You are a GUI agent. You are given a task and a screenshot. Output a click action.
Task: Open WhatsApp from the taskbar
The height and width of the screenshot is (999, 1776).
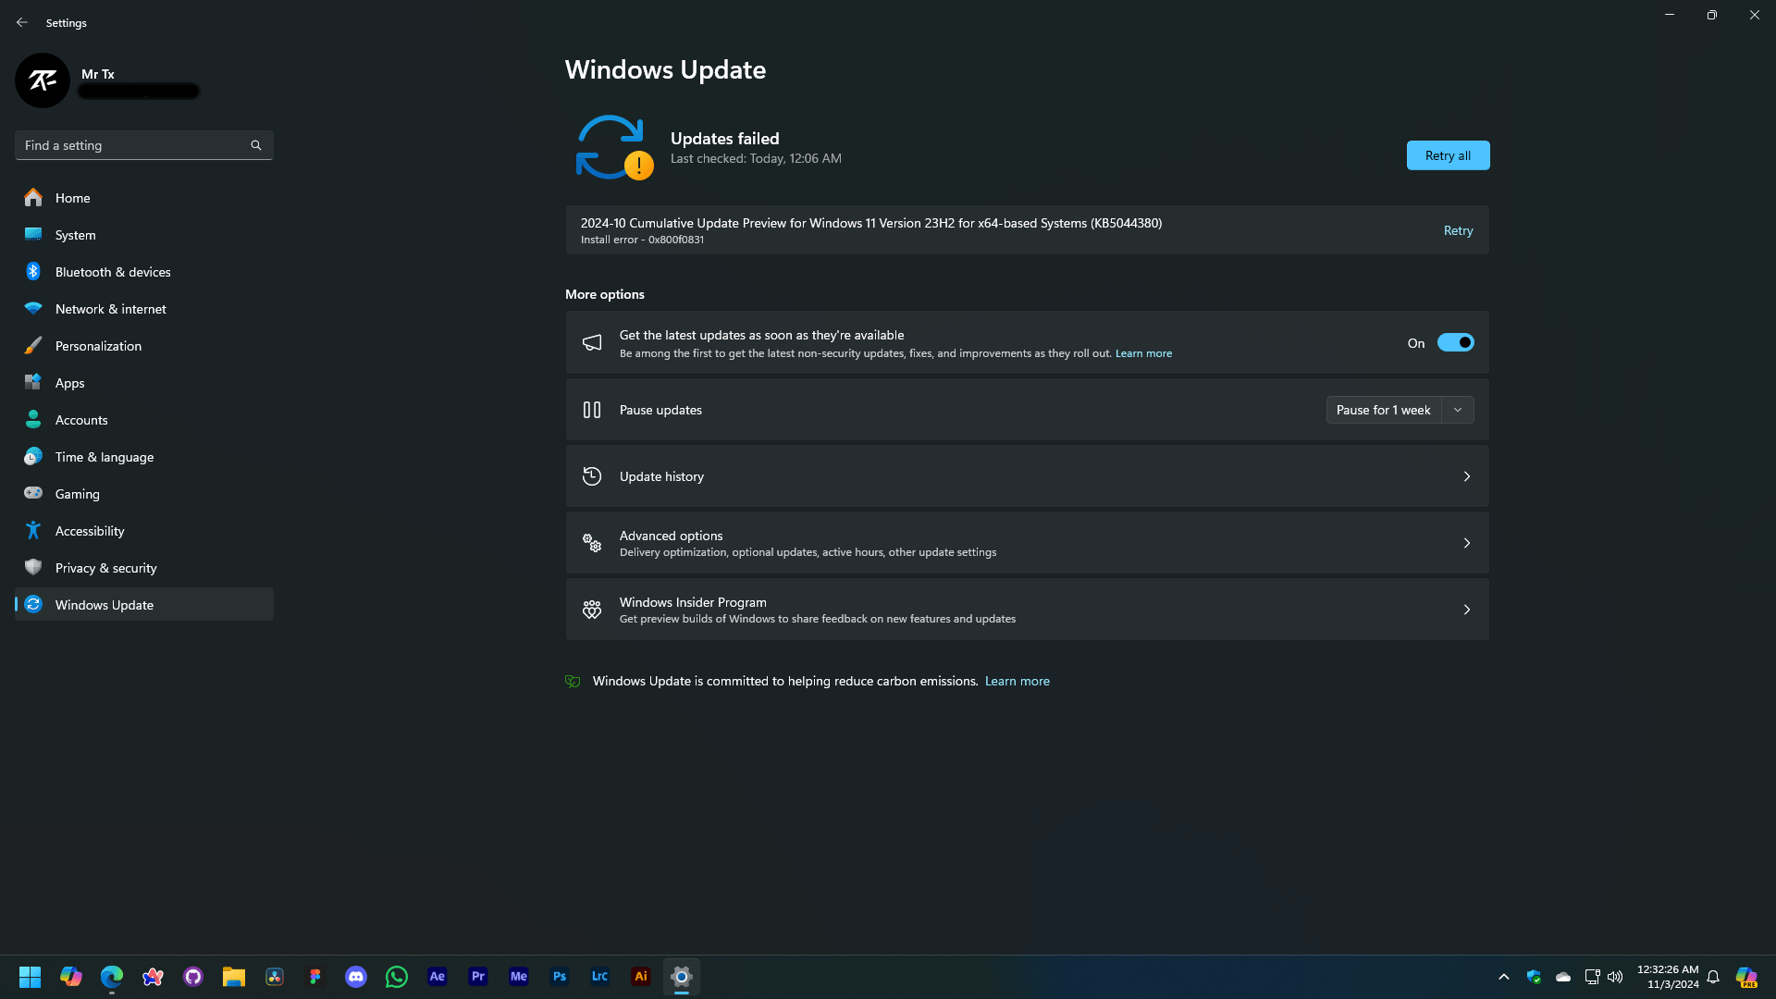coord(397,977)
